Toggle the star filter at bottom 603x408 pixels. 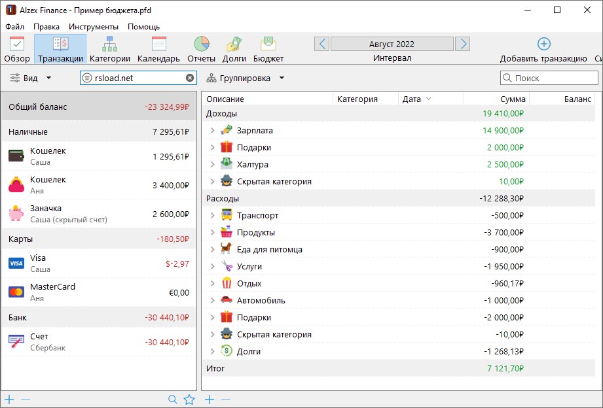[189, 399]
